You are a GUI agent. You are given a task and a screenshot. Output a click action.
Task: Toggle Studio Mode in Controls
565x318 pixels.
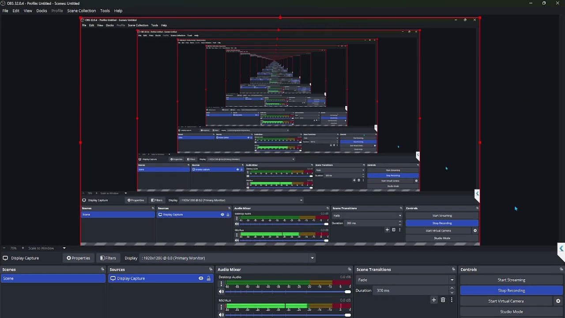pyautogui.click(x=511, y=312)
